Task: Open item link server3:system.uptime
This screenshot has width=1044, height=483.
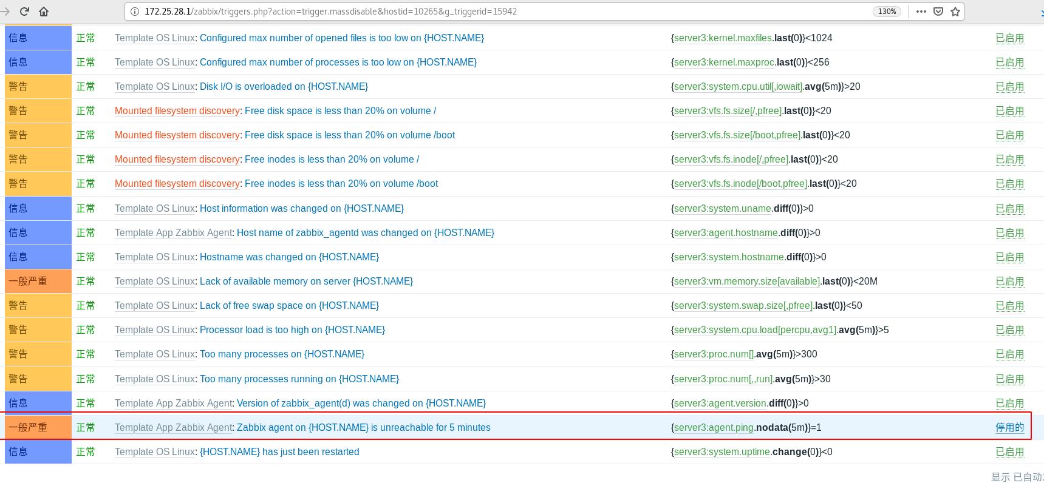Action: [722, 451]
